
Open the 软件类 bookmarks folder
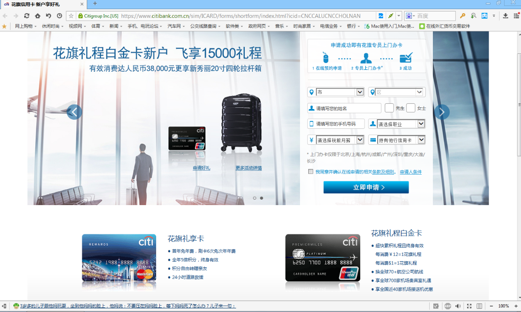pos(234,26)
